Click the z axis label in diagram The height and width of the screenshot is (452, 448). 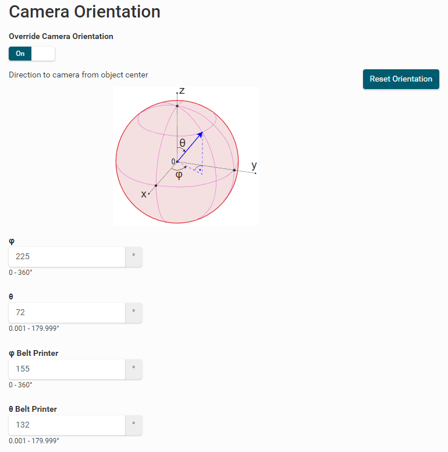(182, 91)
